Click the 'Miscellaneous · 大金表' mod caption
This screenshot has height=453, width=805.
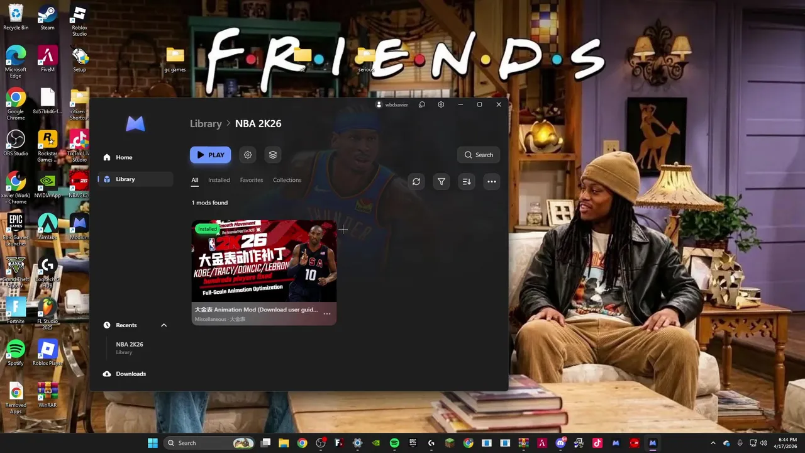click(x=220, y=320)
